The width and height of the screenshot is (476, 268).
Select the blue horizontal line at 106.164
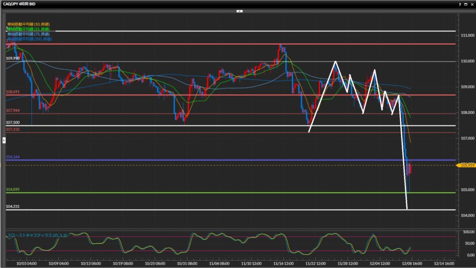click(232, 160)
